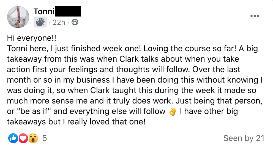Open Tonni's handstand profile picture

click(x=18, y=17)
